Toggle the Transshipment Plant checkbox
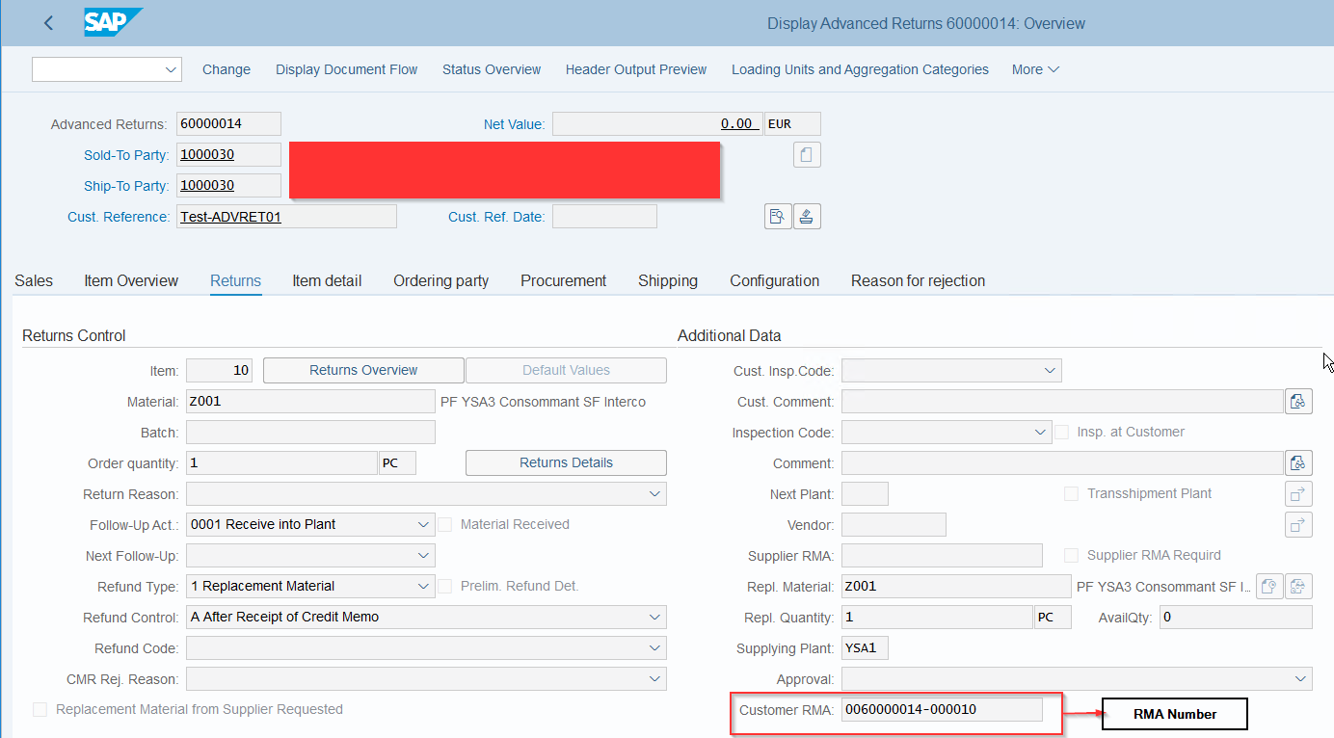The image size is (1334, 738). click(1071, 493)
